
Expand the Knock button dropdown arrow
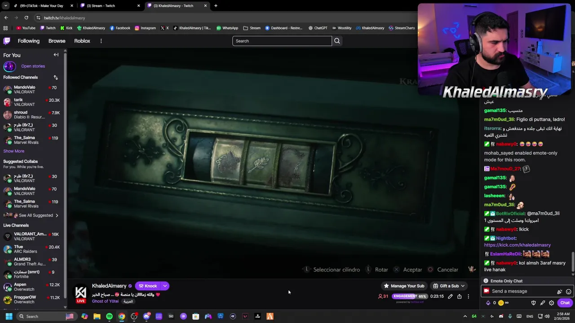(165, 286)
